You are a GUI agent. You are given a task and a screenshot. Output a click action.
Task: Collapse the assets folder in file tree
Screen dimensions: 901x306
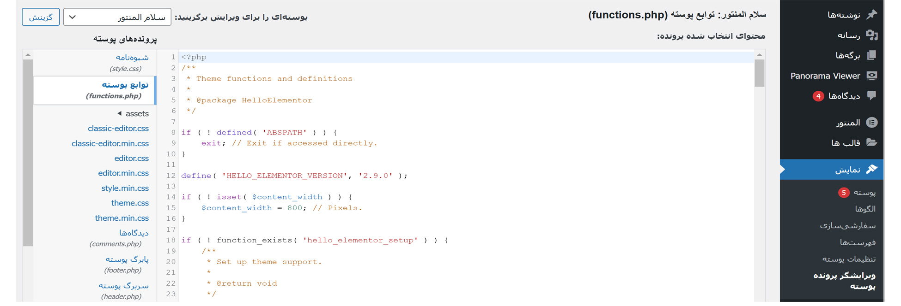click(x=120, y=113)
